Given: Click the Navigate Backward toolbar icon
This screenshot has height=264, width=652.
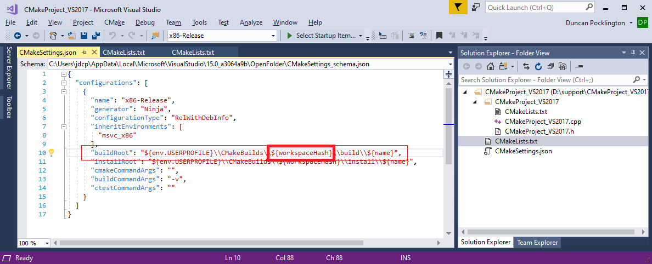Looking at the screenshot, I should click(x=18, y=36).
